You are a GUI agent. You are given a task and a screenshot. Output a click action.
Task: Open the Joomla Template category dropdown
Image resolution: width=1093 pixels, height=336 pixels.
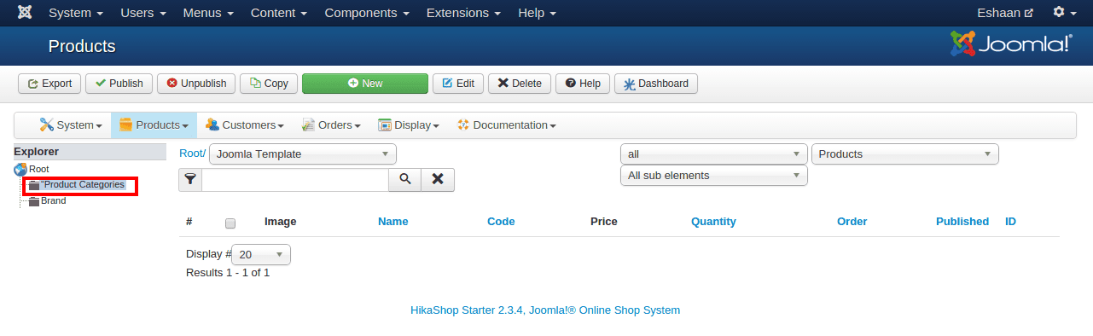[x=303, y=154]
